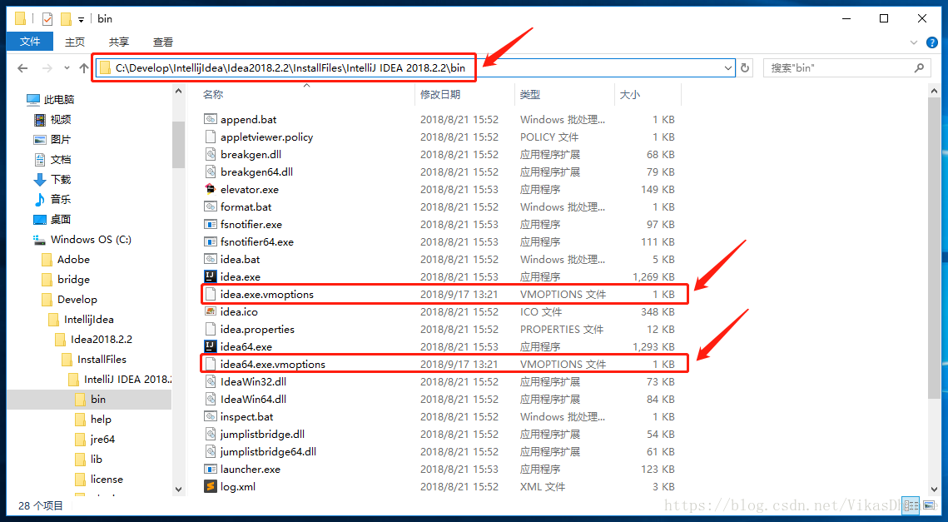
Task: Select the elevator.exe icon
Action: click(211, 189)
